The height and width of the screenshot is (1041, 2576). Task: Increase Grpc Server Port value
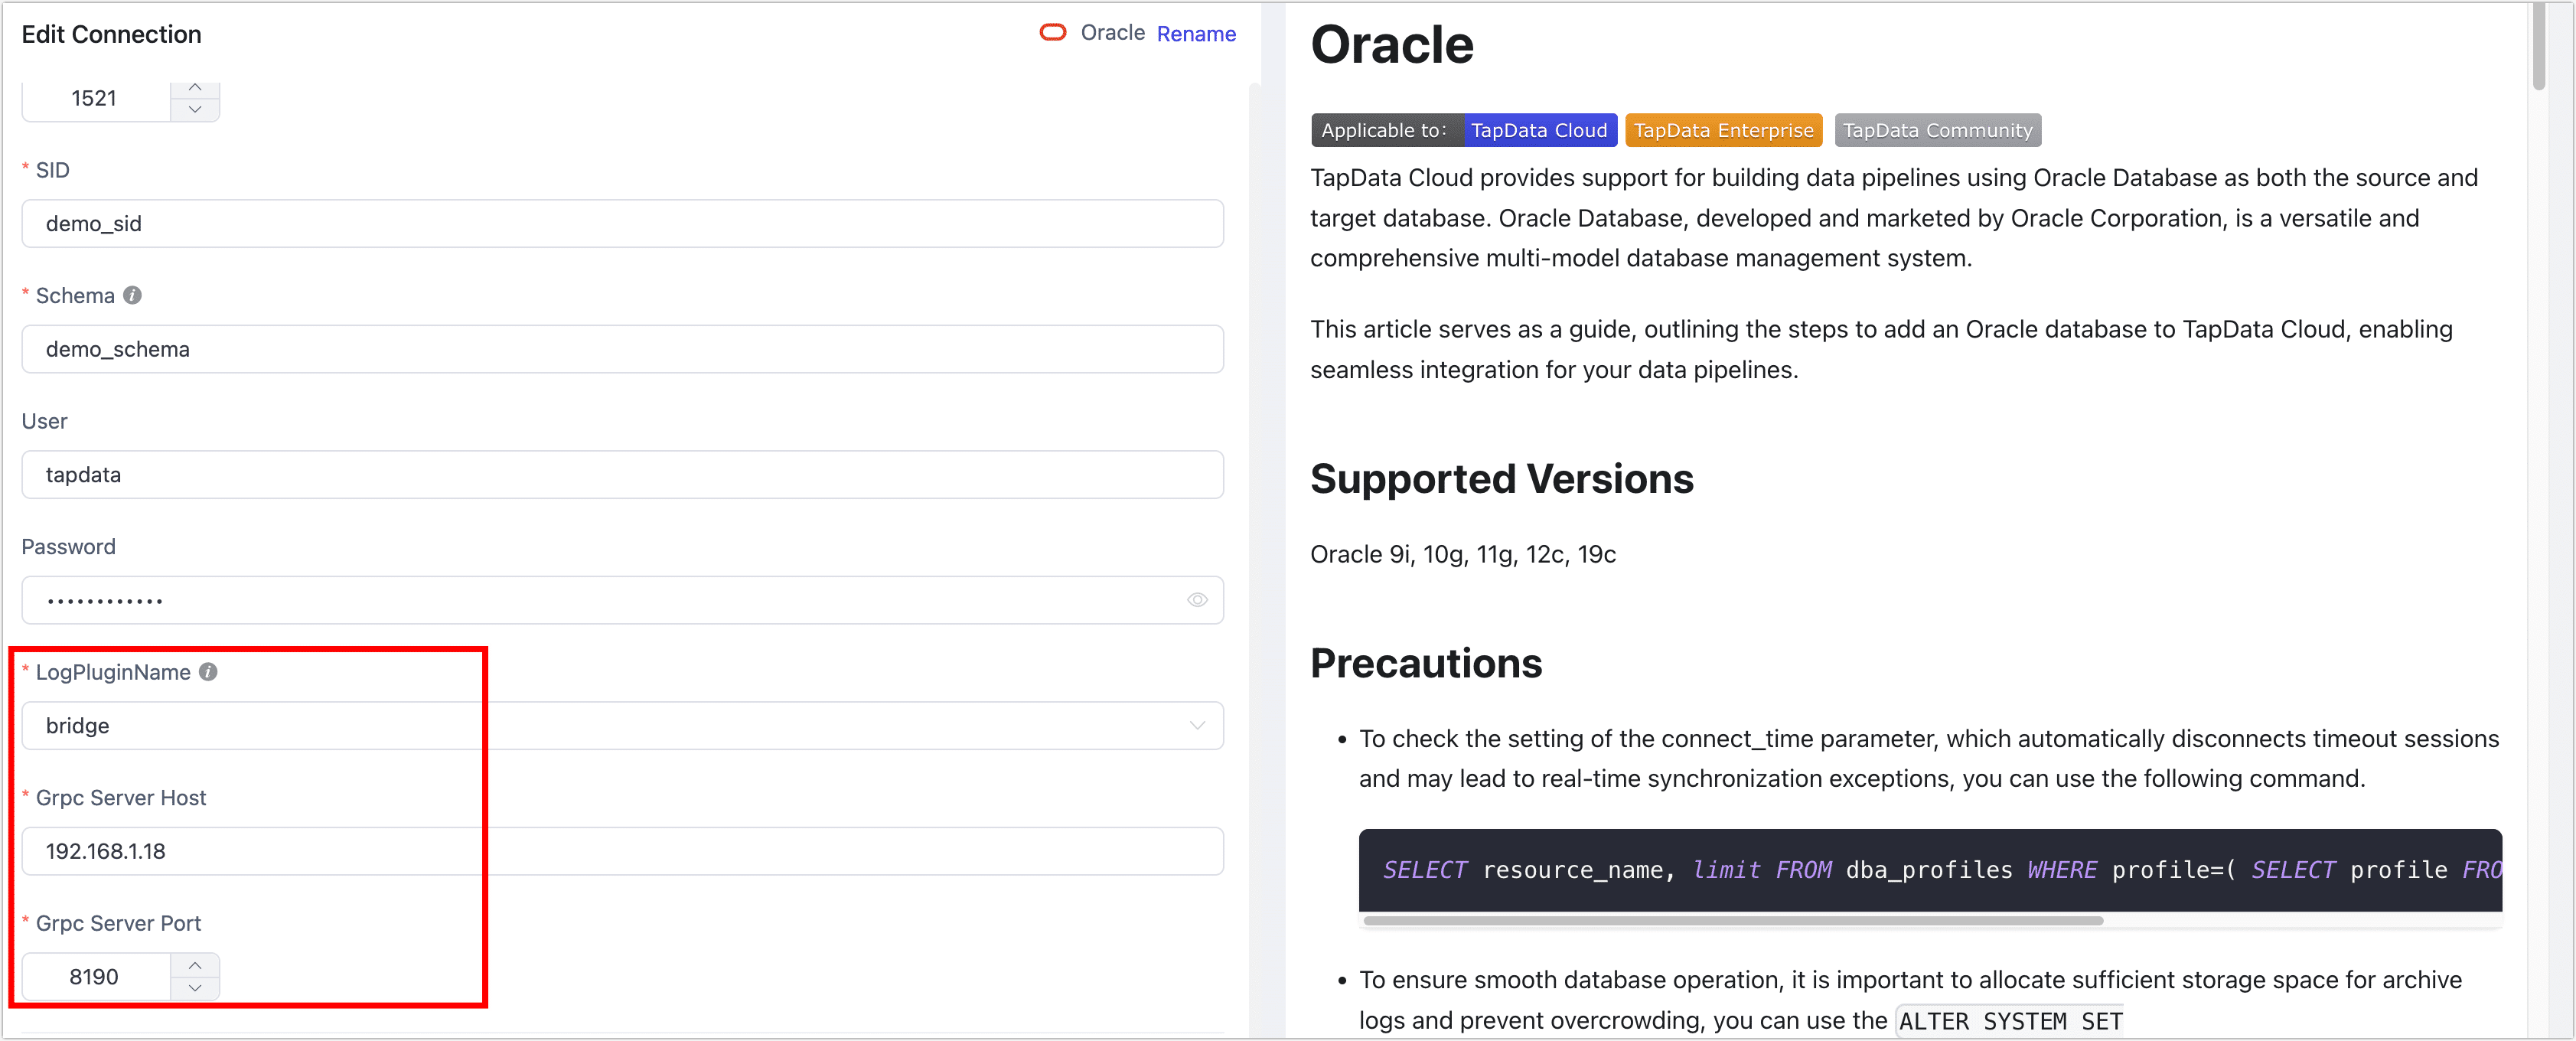pyautogui.click(x=195, y=965)
